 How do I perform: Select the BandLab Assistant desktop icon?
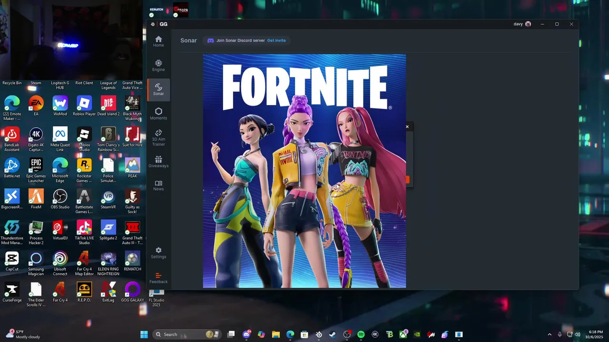pyautogui.click(x=12, y=139)
